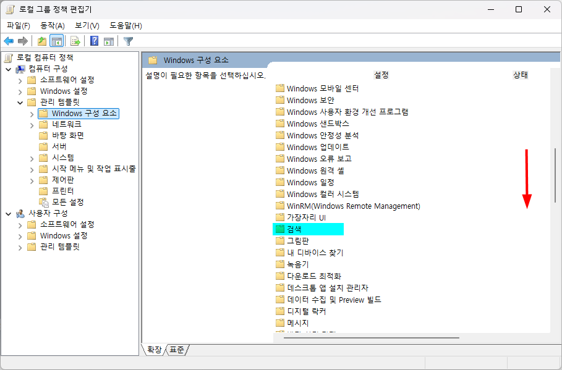The height and width of the screenshot is (370, 562).
Task: Click folder icon beside 녹음기
Action: click(280, 264)
